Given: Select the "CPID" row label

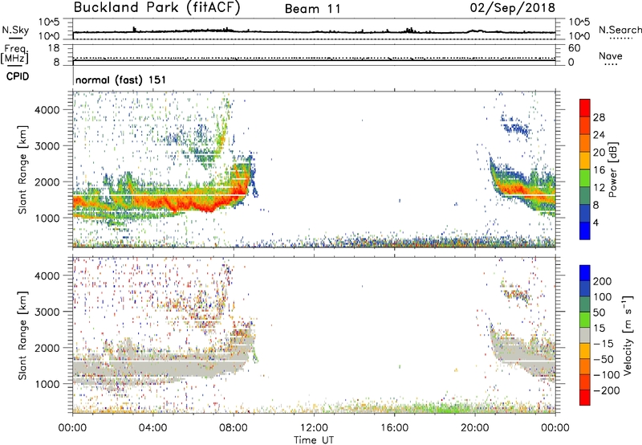Looking at the screenshot, I should 18,76.
